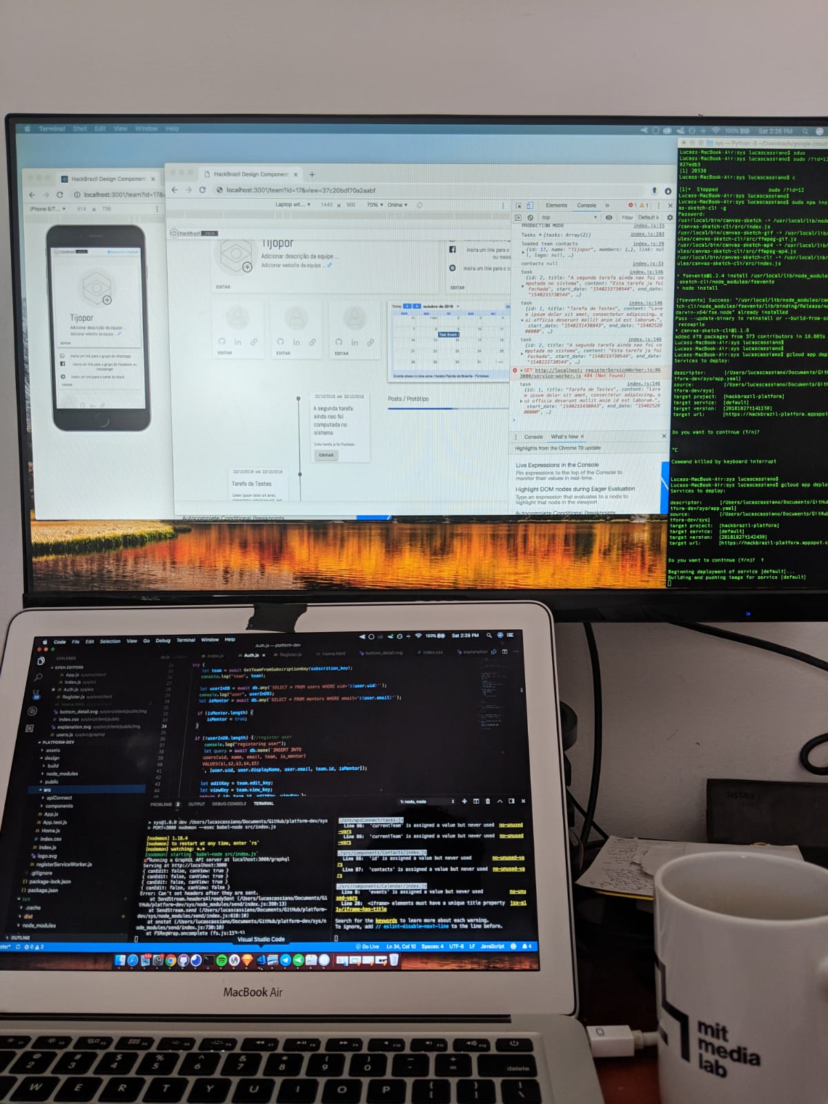Kill the terminal with the trash icon

488,801
